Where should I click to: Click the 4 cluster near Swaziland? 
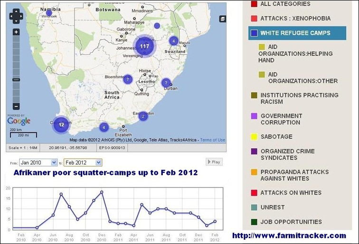click(173, 41)
